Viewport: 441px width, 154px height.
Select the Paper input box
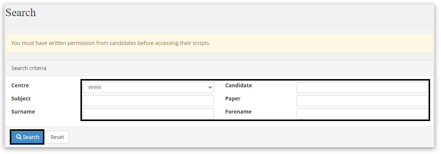pyautogui.click(x=362, y=100)
